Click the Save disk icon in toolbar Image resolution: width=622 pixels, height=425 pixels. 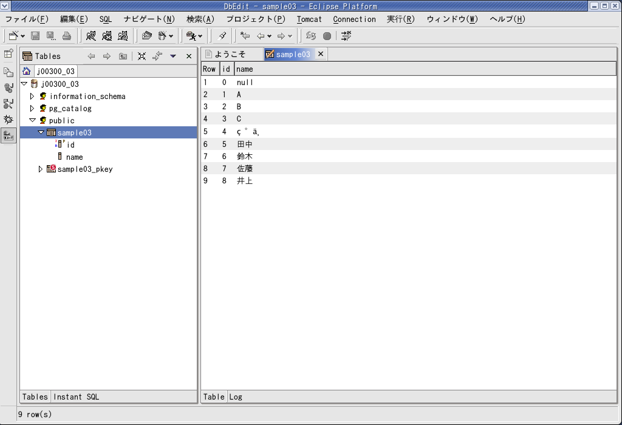pos(35,36)
